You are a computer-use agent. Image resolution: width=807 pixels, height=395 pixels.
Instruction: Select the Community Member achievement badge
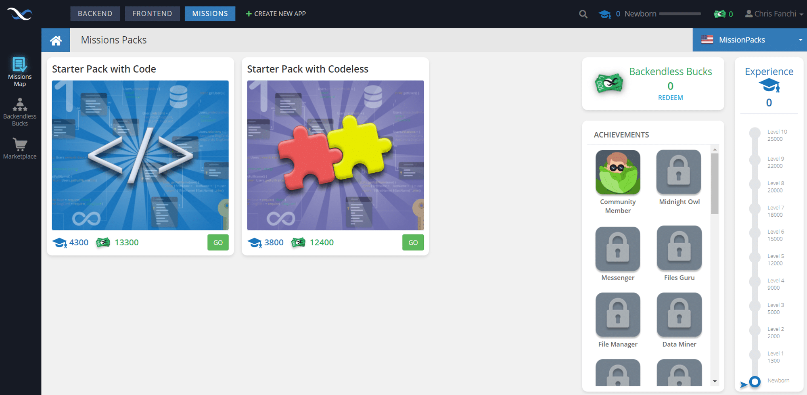618,172
